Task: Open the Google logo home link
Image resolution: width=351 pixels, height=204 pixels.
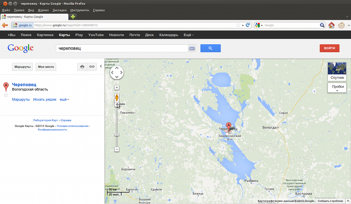Action: coord(20,48)
